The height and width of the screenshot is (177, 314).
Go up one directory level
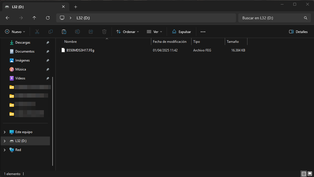click(34, 18)
